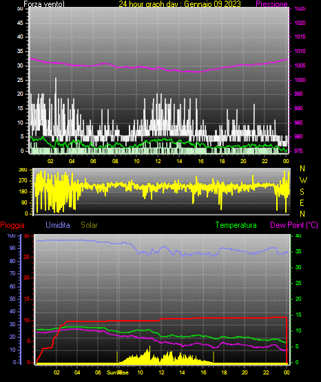Click pressure axis value 990
The height and width of the screenshot is (382, 321).
[298, 108]
